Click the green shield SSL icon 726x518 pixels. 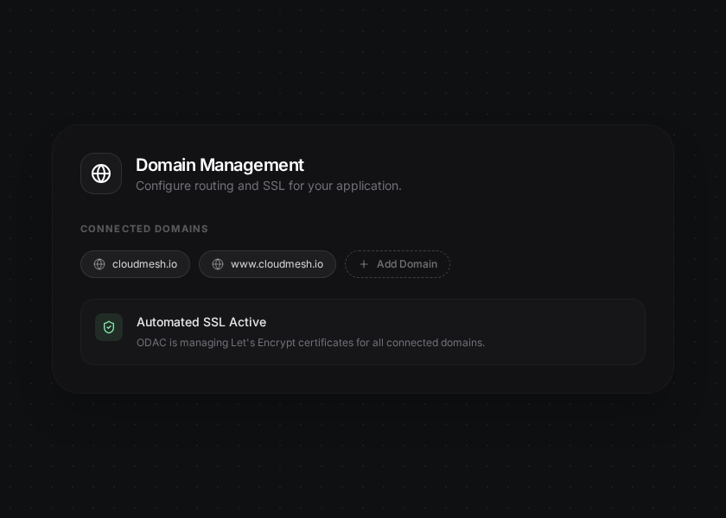pos(109,327)
